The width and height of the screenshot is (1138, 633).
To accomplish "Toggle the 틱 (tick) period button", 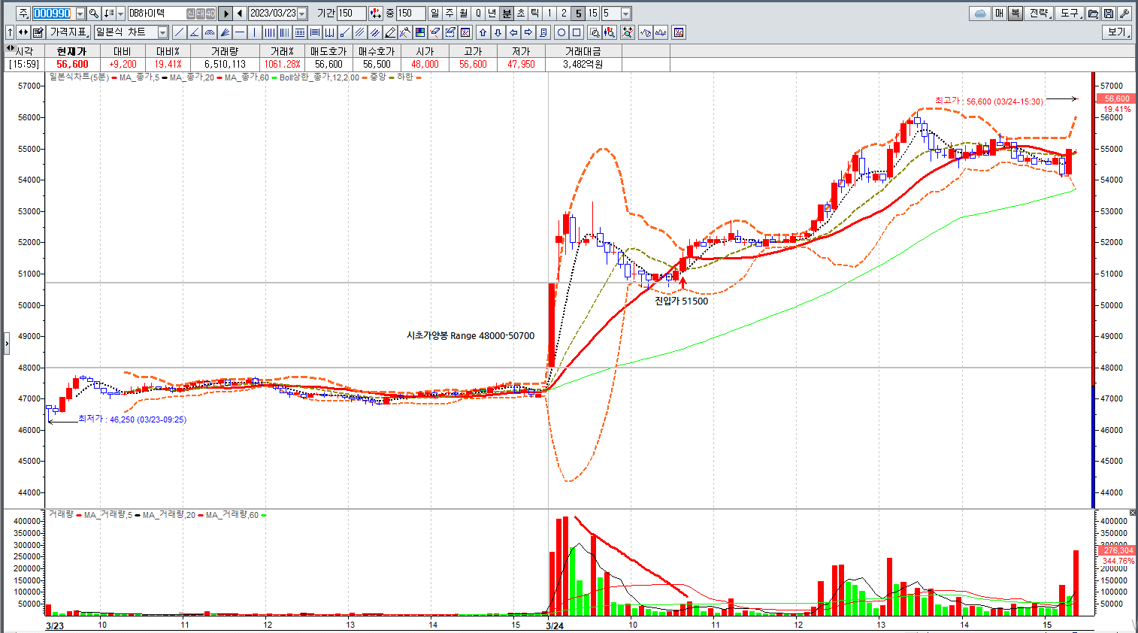I will [534, 14].
